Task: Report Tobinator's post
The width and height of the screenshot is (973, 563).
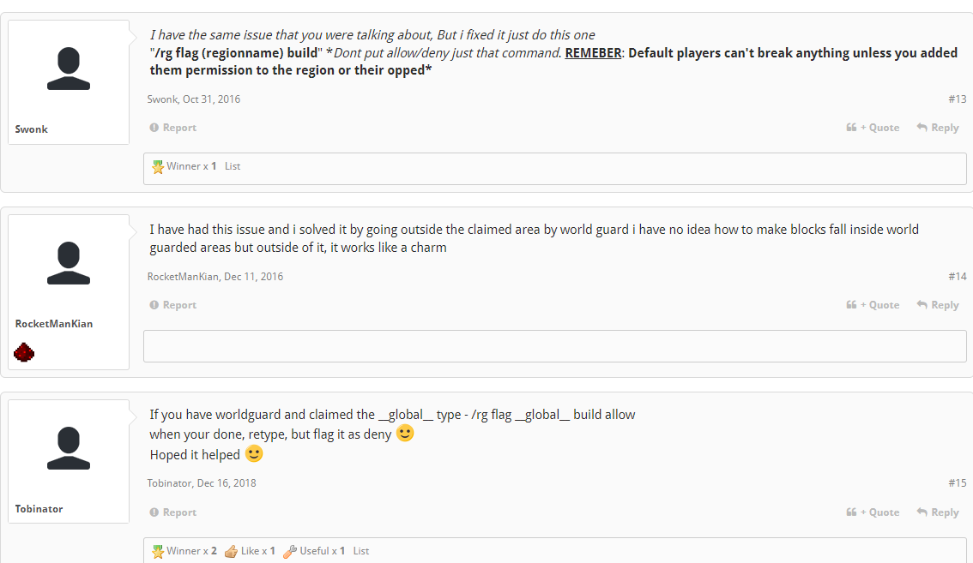Action: pos(173,512)
